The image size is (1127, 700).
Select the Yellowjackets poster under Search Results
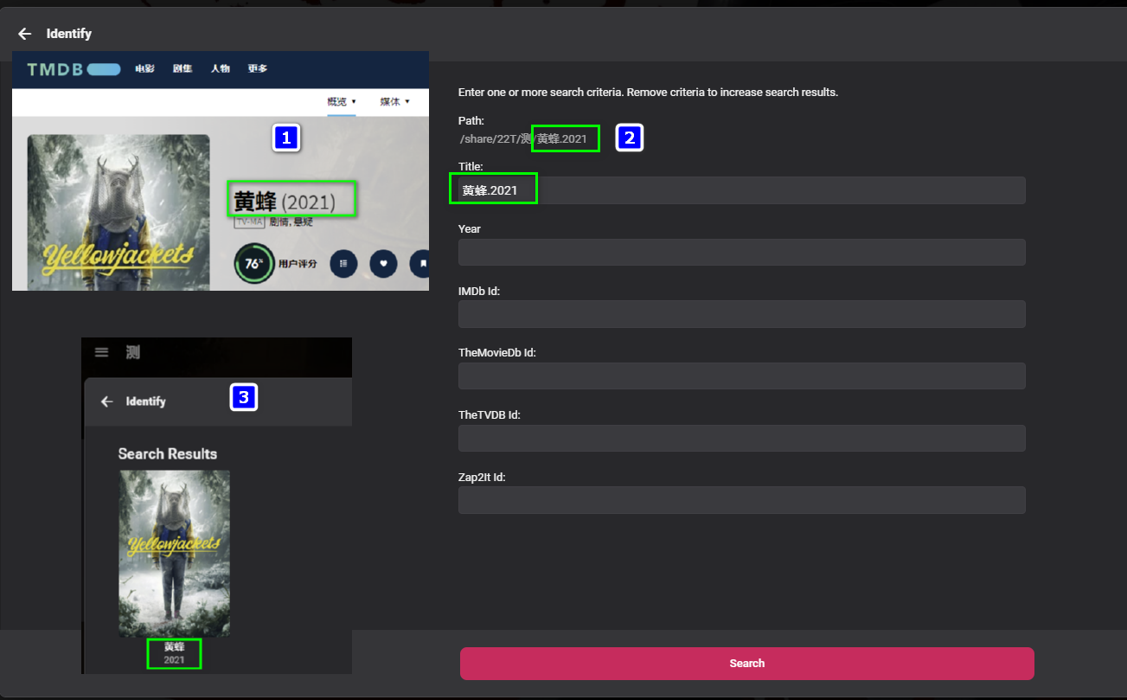pos(175,554)
